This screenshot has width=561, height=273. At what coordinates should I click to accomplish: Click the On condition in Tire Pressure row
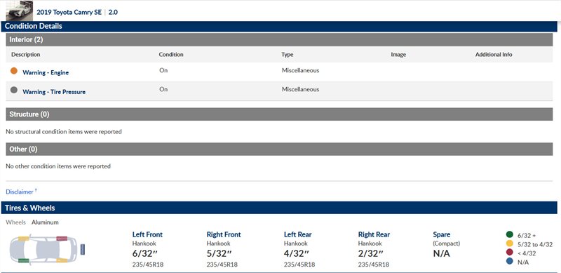tap(163, 89)
